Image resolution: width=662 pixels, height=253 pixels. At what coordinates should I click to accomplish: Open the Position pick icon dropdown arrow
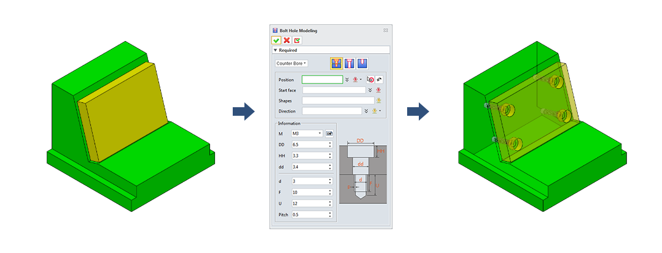pos(361,79)
